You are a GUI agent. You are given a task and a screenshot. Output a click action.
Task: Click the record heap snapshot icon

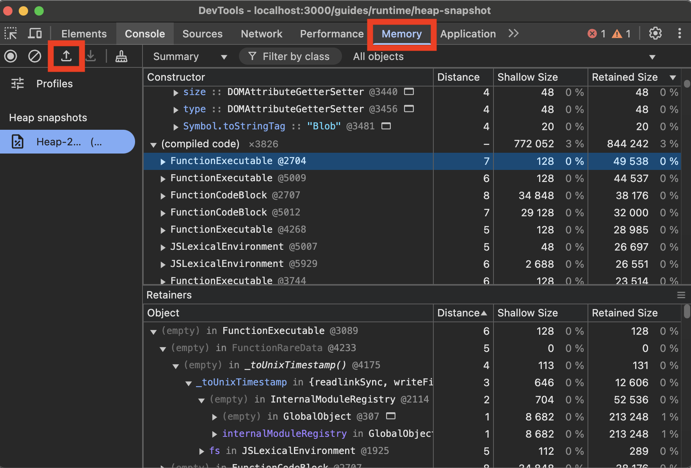click(11, 56)
